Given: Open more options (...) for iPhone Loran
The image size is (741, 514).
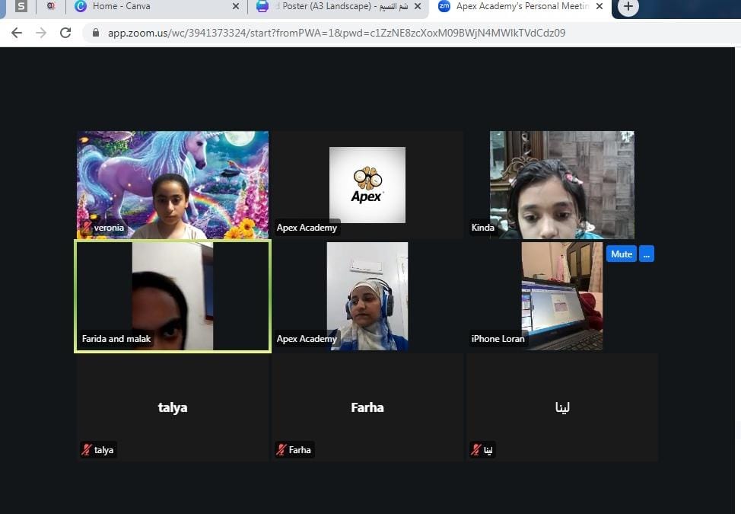Looking at the screenshot, I should coord(647,254).
